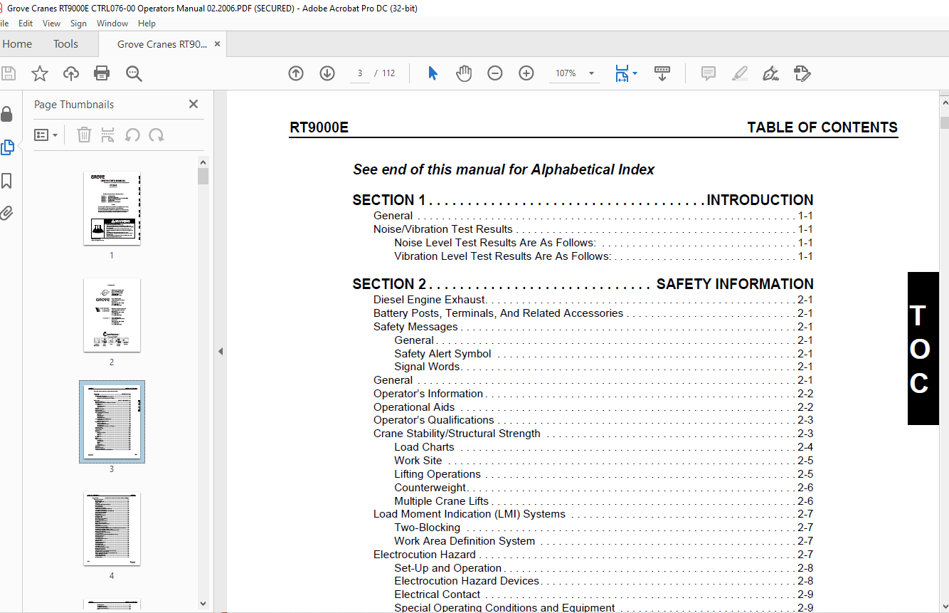Click the SECTION 2 SAFETY INFORMATION heading
Screen dimensions: 949x613
(583, 284)
